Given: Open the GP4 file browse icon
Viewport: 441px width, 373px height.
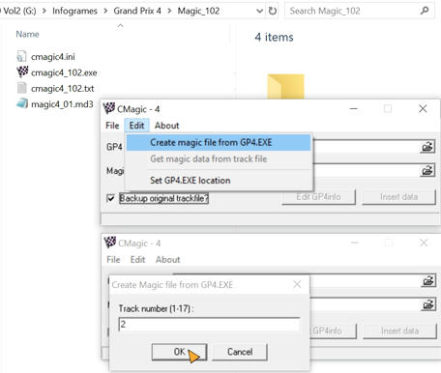Looking at the screenshot, I should (x=427, y=147).
